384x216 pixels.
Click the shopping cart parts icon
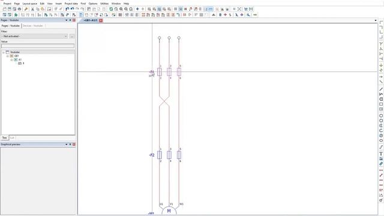(246, 9)
